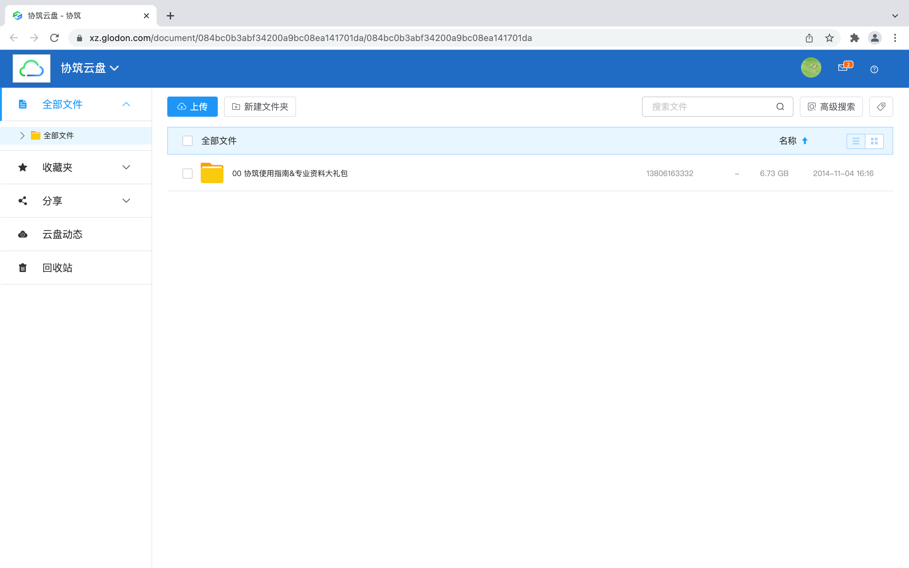The height and width of the screenshot is (568, 909).
Task: Click the tag label icon button
Action: coord(881,107)
